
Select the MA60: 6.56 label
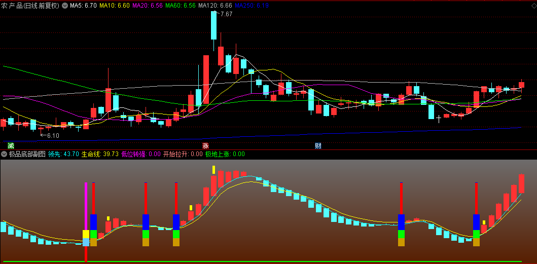[180, 6]
